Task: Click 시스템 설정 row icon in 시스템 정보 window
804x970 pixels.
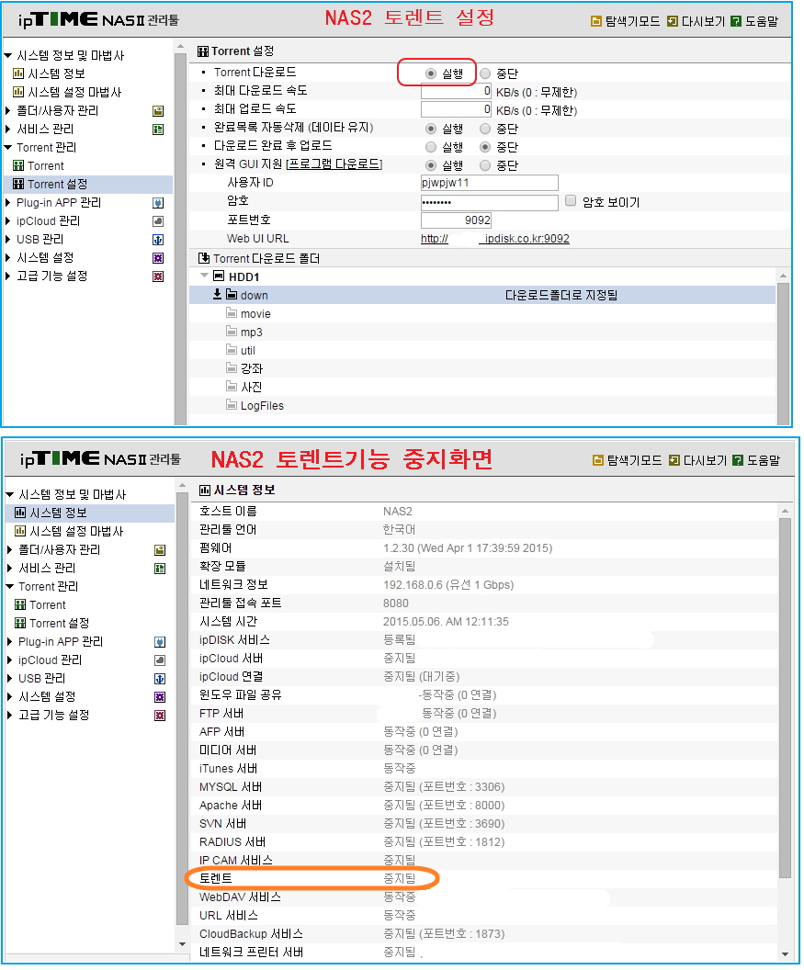Action: point(160,697)
